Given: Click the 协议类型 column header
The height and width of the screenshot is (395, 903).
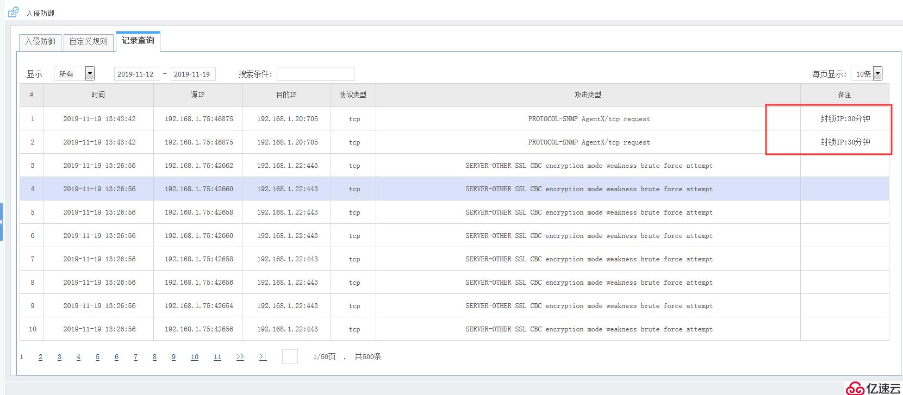Looking at the screenshot, I should tap(353, 95).
